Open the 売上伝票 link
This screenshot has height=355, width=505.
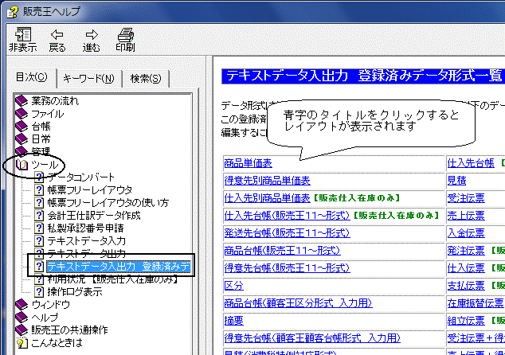[466, 216]
